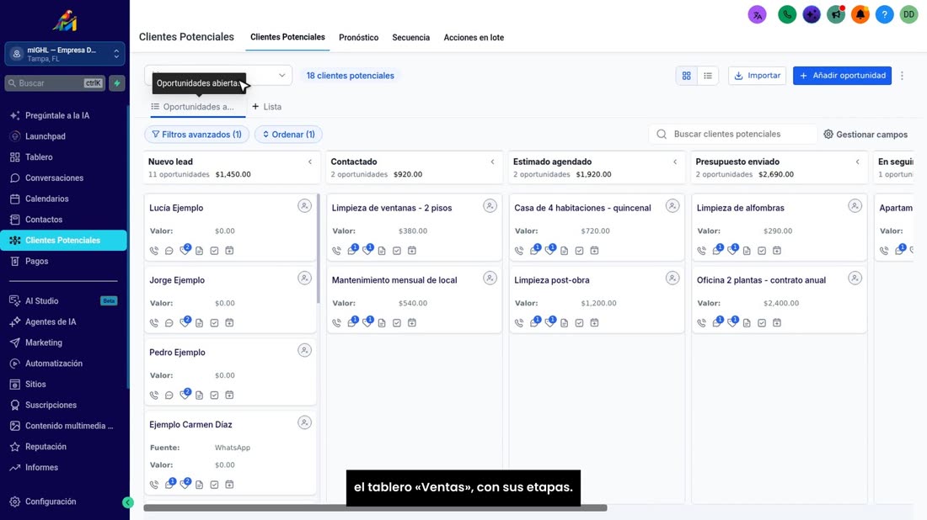Click assign user icon on Ejemplo Carmen Díaz card
927x520 pixels.
coord(304,422)
